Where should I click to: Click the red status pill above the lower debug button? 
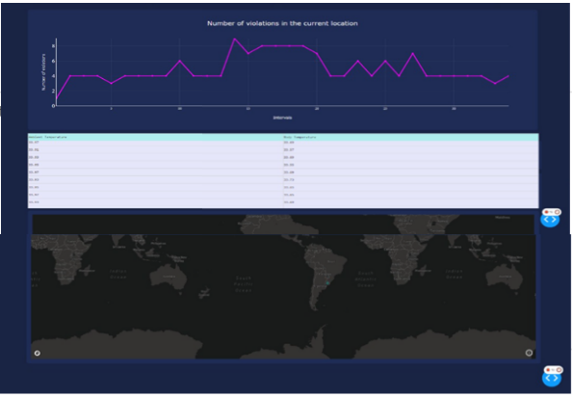click(x=553, y=370)
